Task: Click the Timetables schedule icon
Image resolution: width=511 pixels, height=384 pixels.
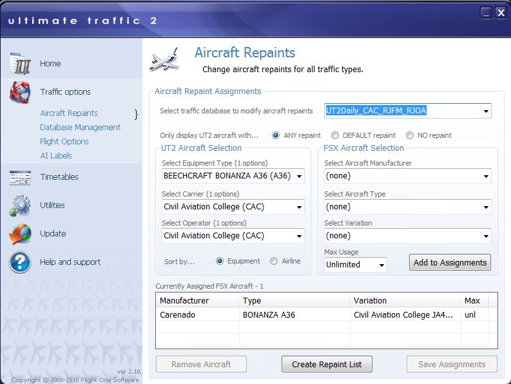Action: [x=20, y=178]
